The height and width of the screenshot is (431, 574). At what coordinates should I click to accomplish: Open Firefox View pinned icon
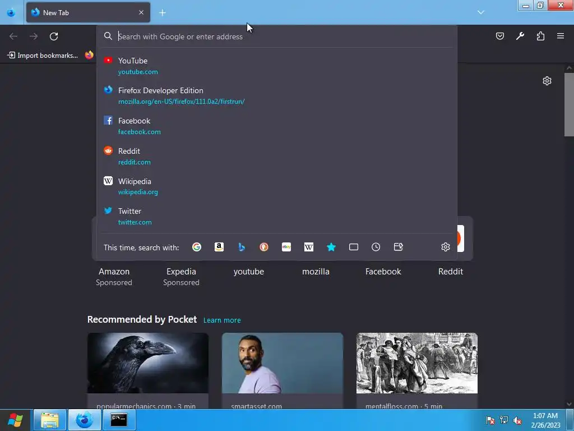pos(11,12)
